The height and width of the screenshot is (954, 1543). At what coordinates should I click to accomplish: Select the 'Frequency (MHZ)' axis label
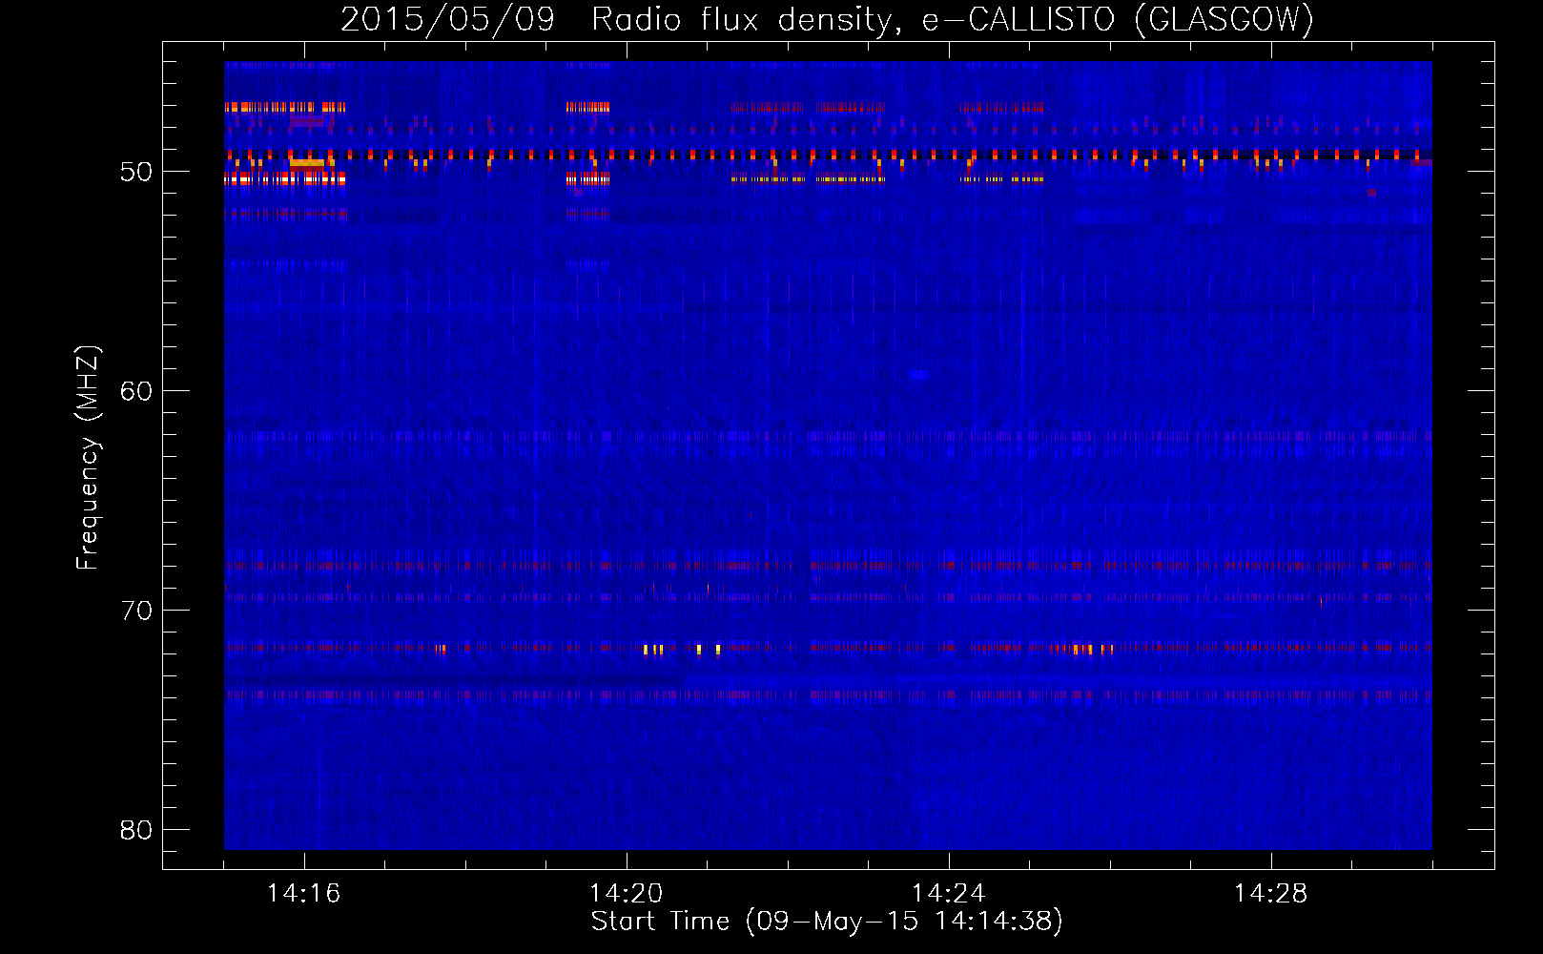pyautogui.click(x=87, y=458)
